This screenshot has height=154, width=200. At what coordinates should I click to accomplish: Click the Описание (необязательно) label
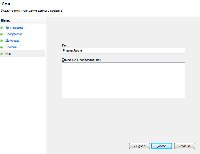[x=82, y=60]
